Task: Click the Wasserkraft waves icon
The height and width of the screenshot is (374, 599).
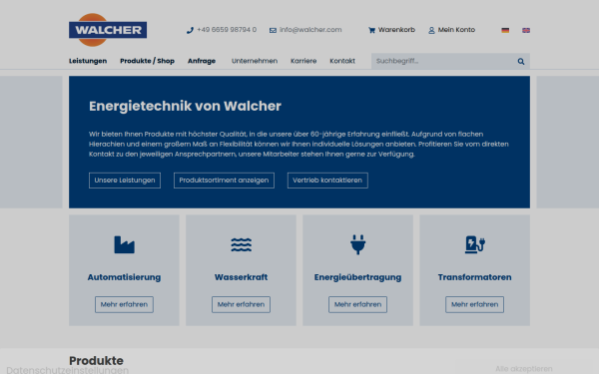Action: pos(241,244)
